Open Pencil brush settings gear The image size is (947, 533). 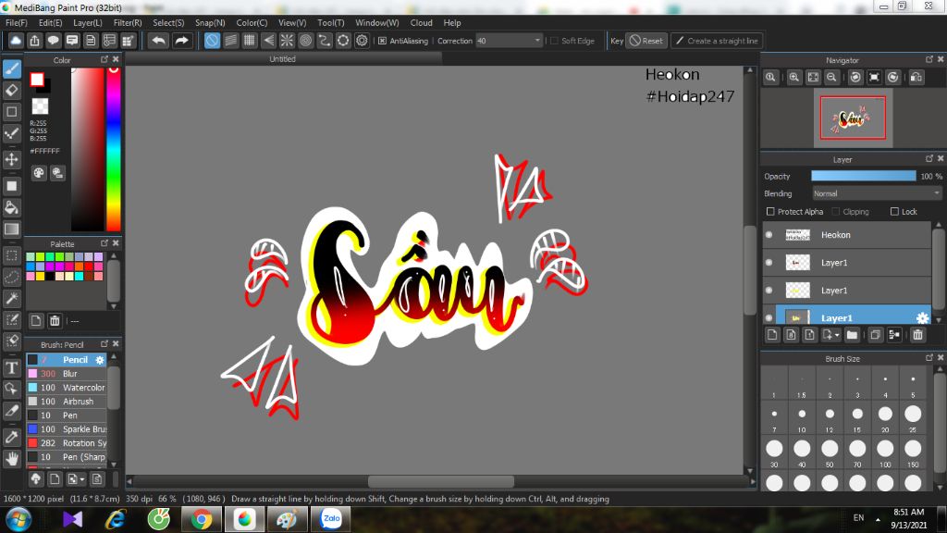(100, 360)
